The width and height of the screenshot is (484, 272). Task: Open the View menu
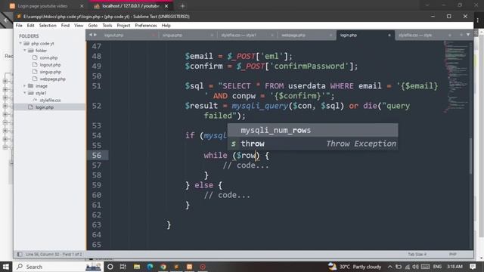coord(79,26)
